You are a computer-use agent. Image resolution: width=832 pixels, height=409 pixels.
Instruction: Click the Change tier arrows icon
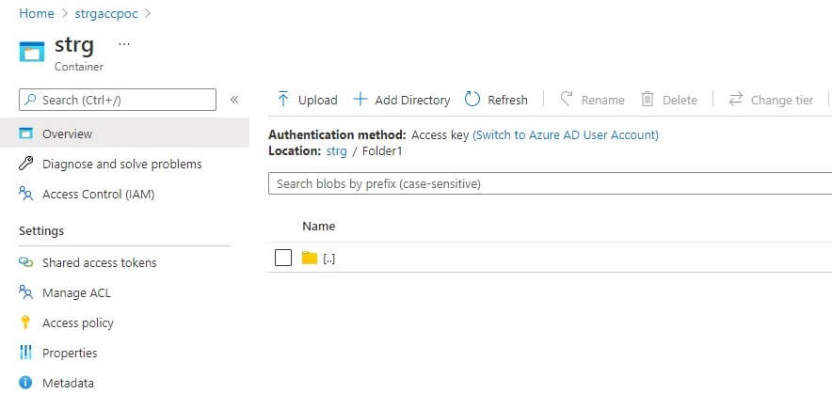coord(736,100)
